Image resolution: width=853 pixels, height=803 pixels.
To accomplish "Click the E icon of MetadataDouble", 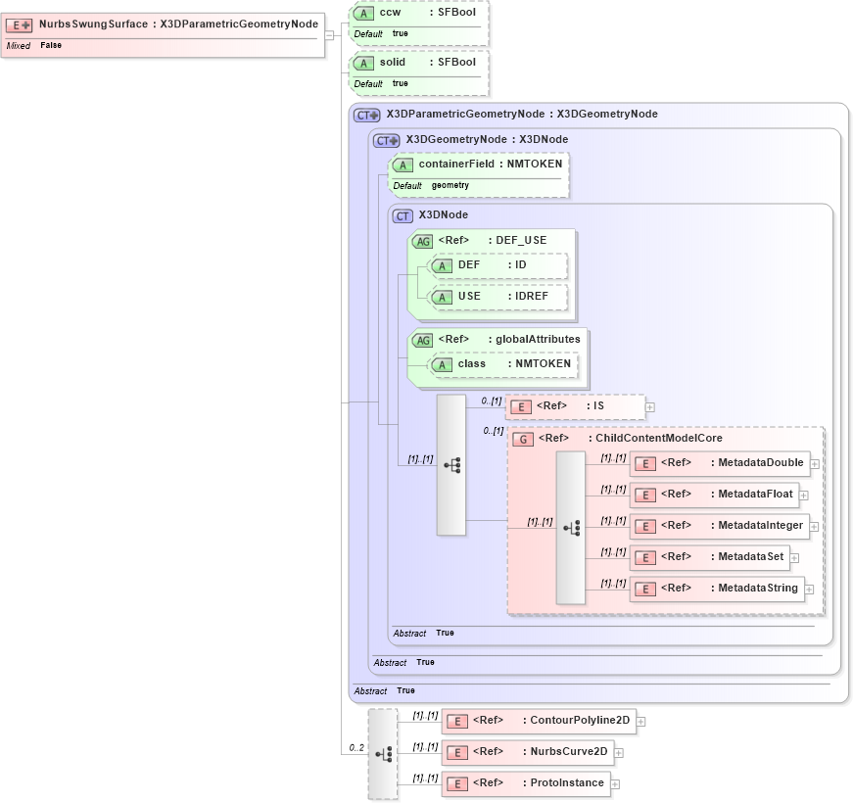I will [x=645, y=463].
